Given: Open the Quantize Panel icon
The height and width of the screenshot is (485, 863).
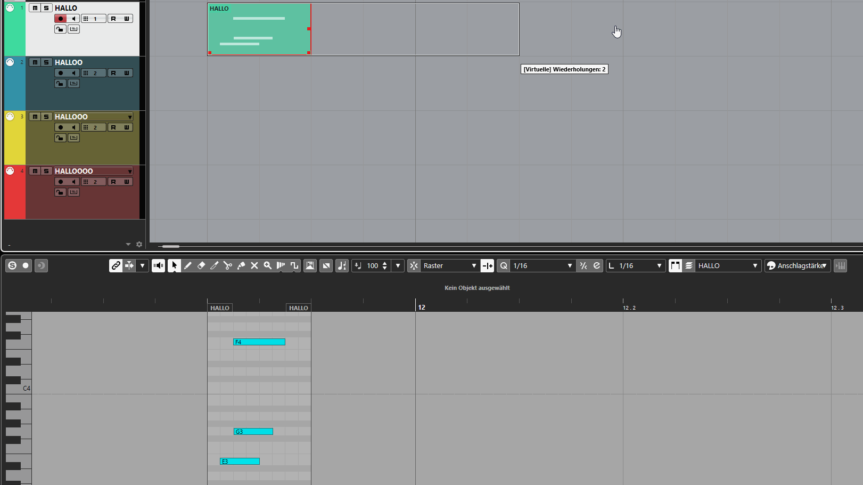Looking at the screenshot, I should (x=596, y=265).
